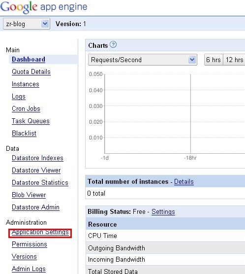Open Cron Jobs in sidebar
The width and height of the screenshot is (245, 274).
tap(26, 109)
